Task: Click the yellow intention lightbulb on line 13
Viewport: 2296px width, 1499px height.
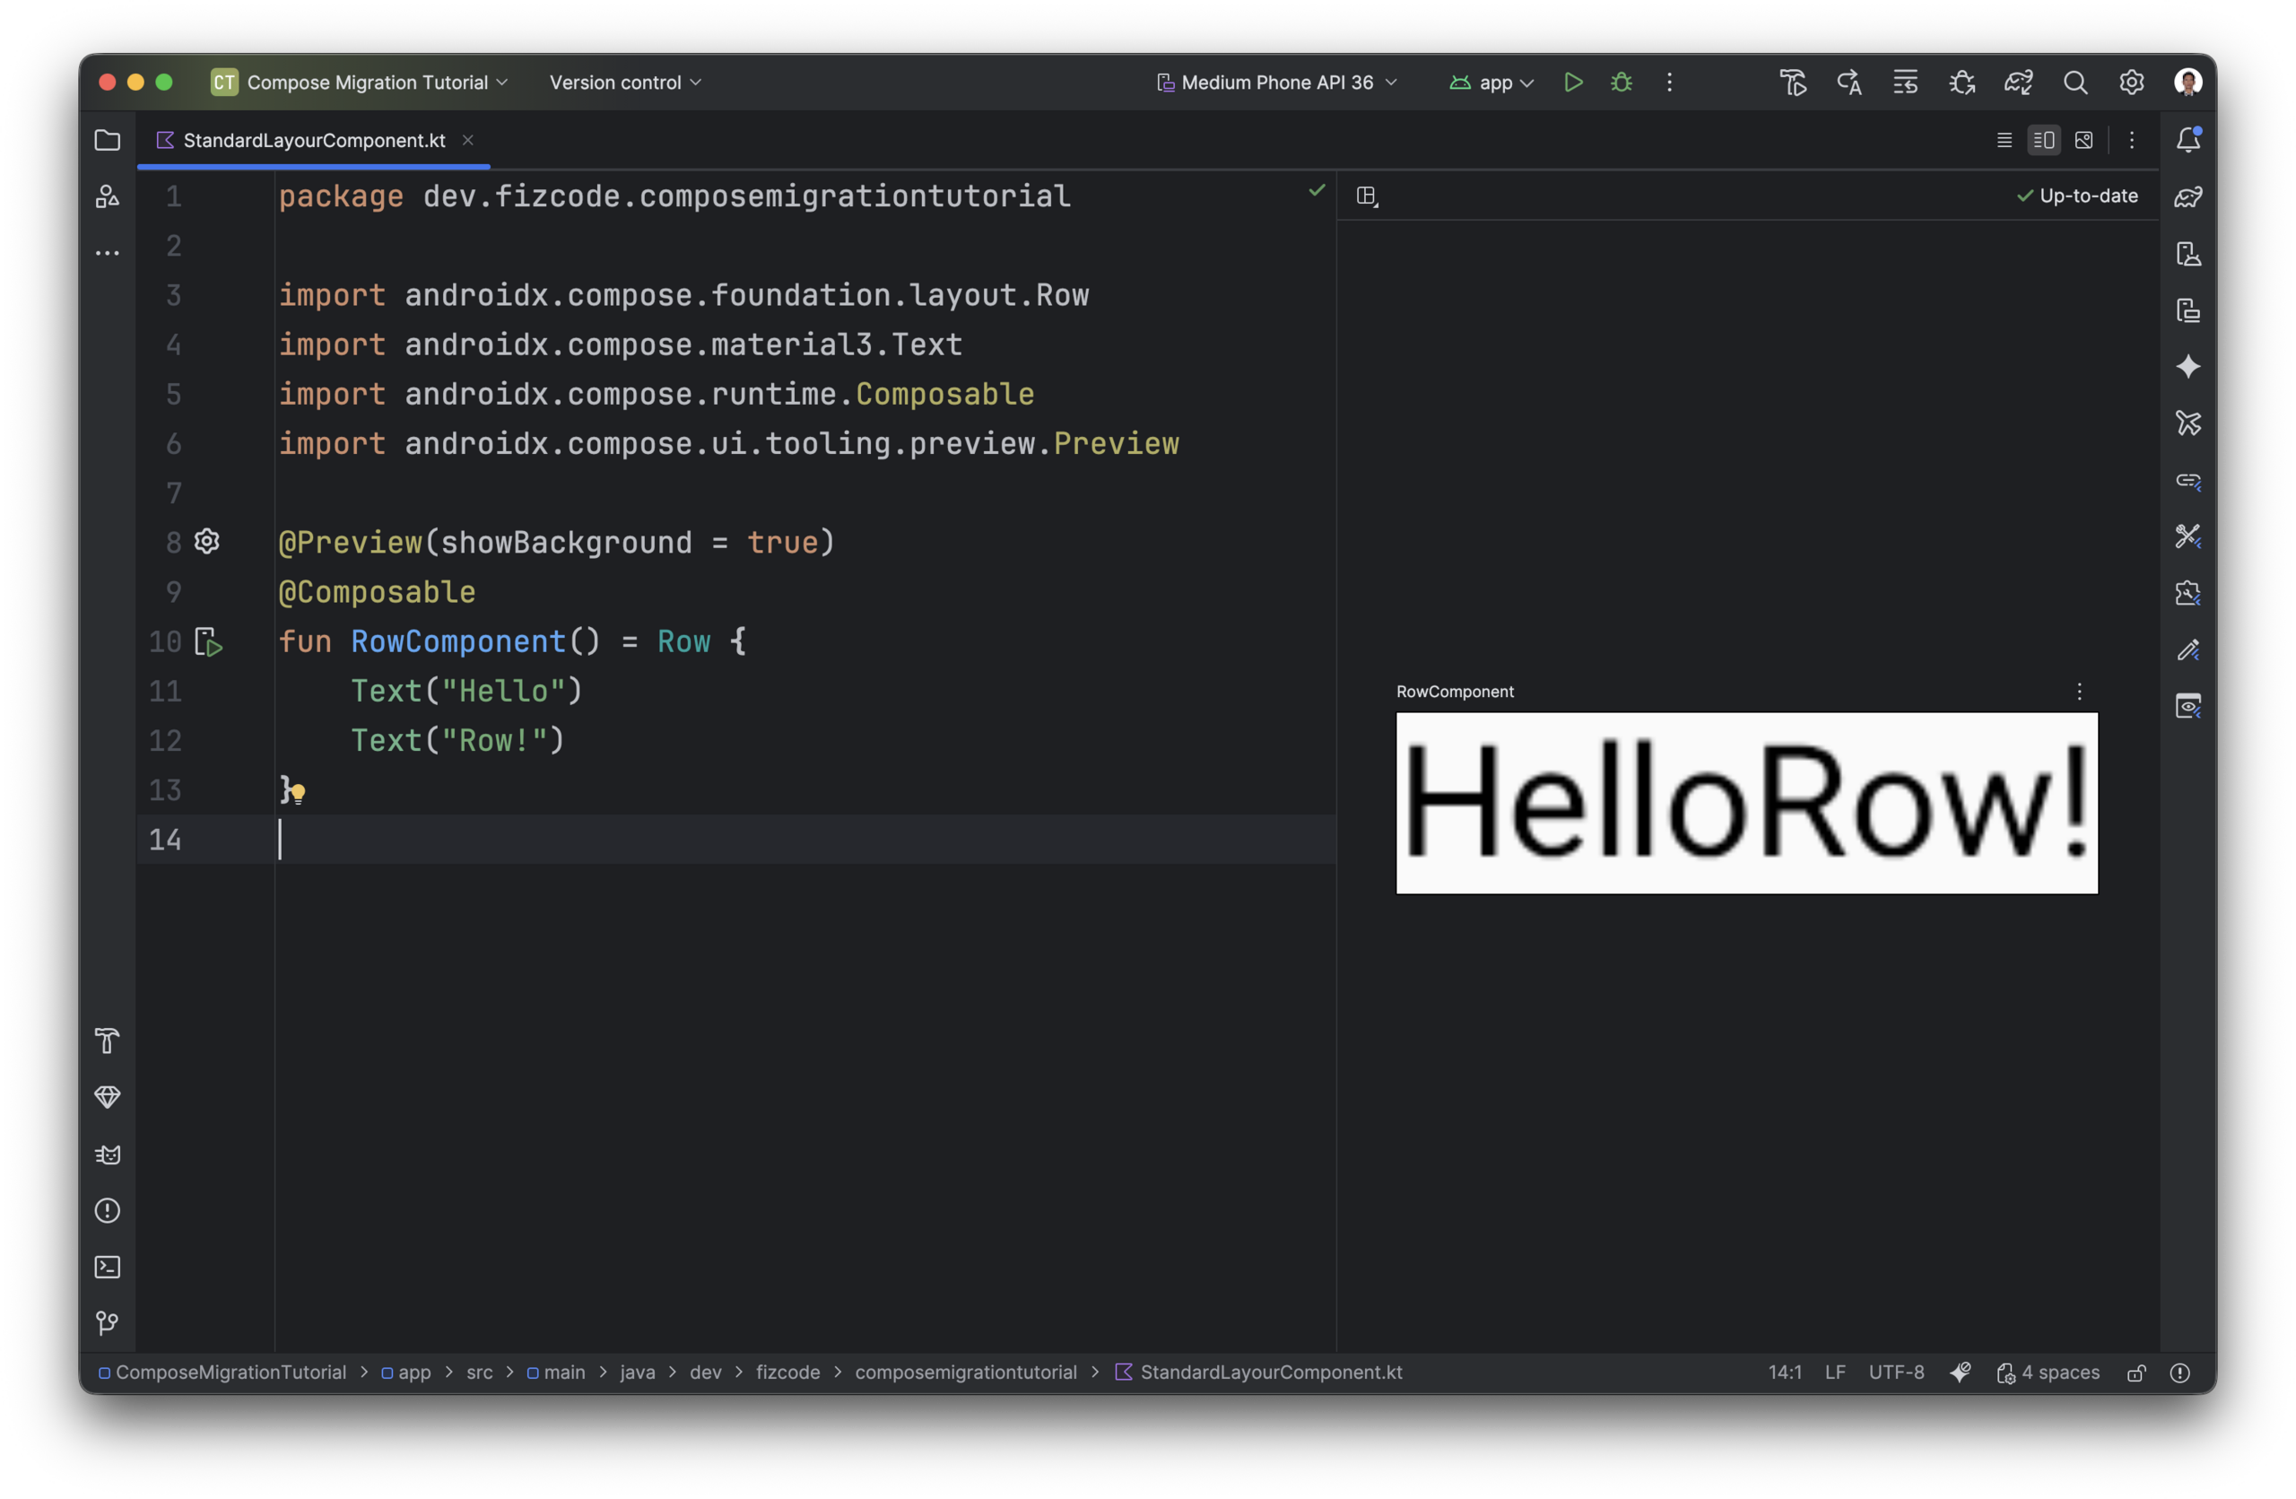Action: (299, 793)
